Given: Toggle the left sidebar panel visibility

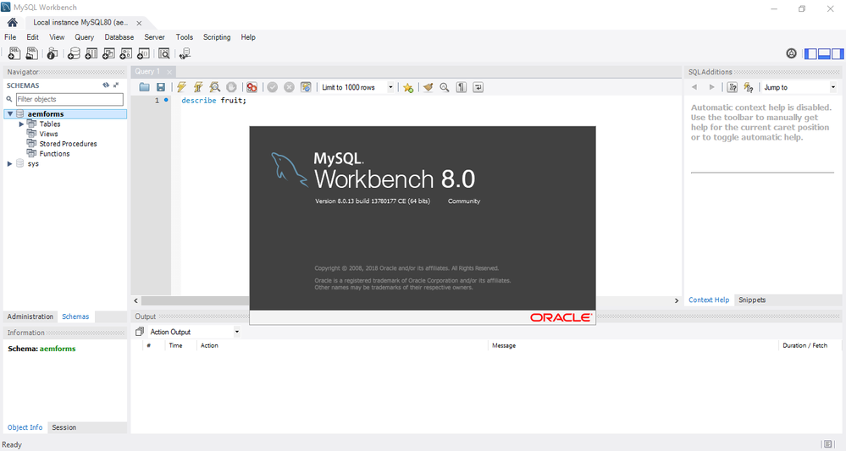Looking at the screenshot, I should [810, 53].
